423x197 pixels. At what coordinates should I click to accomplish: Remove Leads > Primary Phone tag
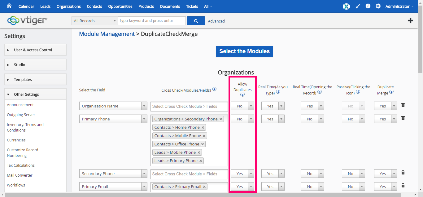(x=201, y=161)
